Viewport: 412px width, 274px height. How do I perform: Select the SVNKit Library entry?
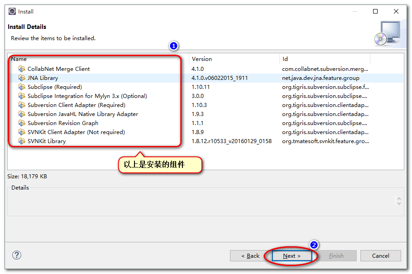click(47, 141)
